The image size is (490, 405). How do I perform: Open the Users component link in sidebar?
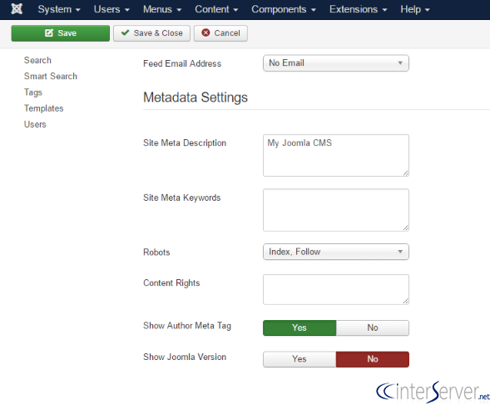35,124
